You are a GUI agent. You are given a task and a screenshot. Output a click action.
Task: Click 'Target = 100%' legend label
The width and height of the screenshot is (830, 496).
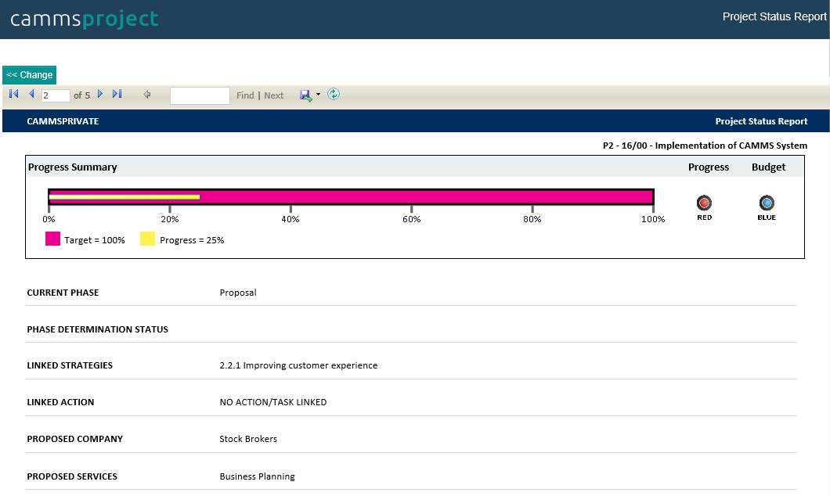[95, 240]
